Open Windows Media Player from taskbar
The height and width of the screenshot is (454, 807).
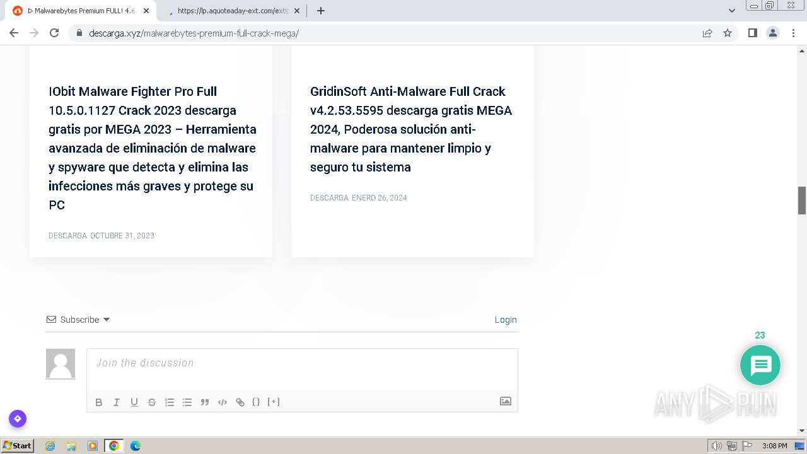tap(93, 446)
